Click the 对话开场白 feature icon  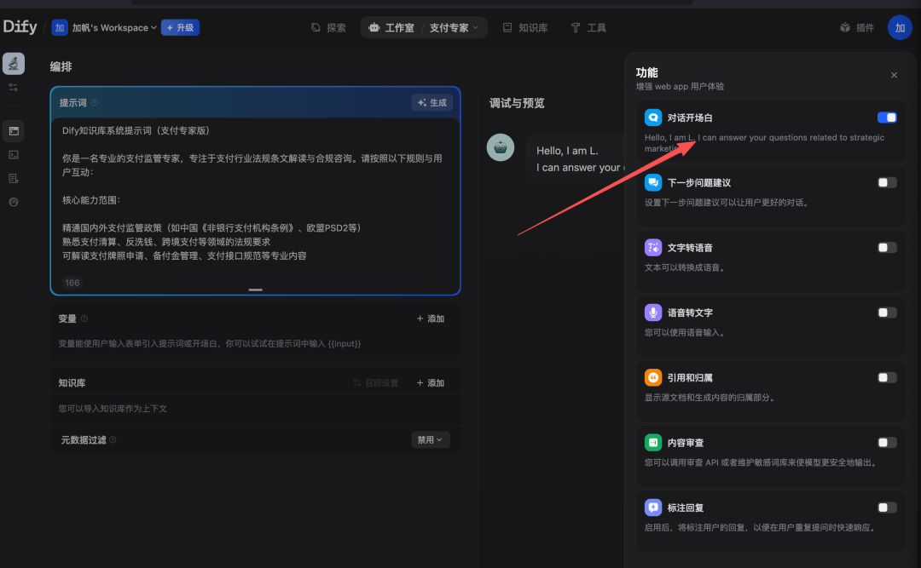tap(653, 118)
